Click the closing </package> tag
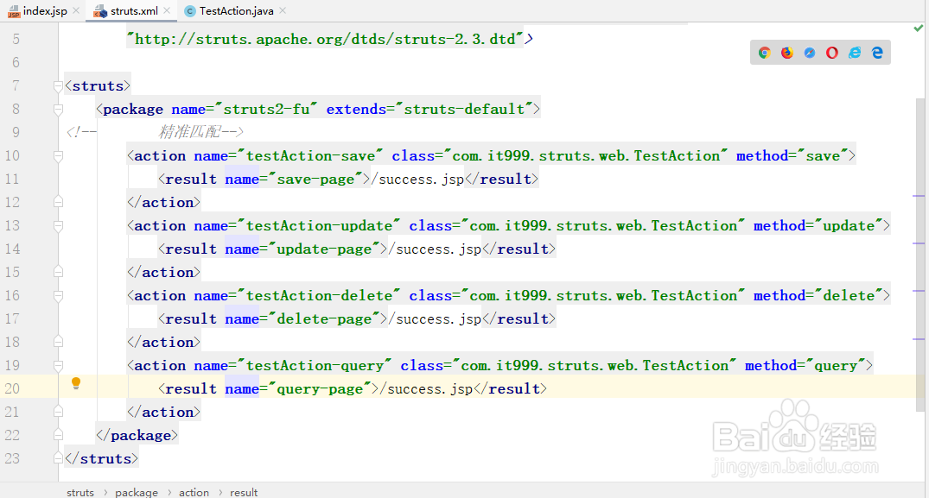The image size is (929, 498). pyautogui.click(x=137, y=435)
